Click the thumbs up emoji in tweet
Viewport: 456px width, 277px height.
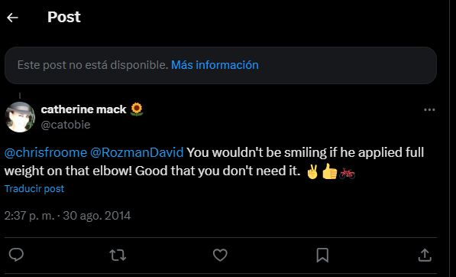(x=330, y=171)
